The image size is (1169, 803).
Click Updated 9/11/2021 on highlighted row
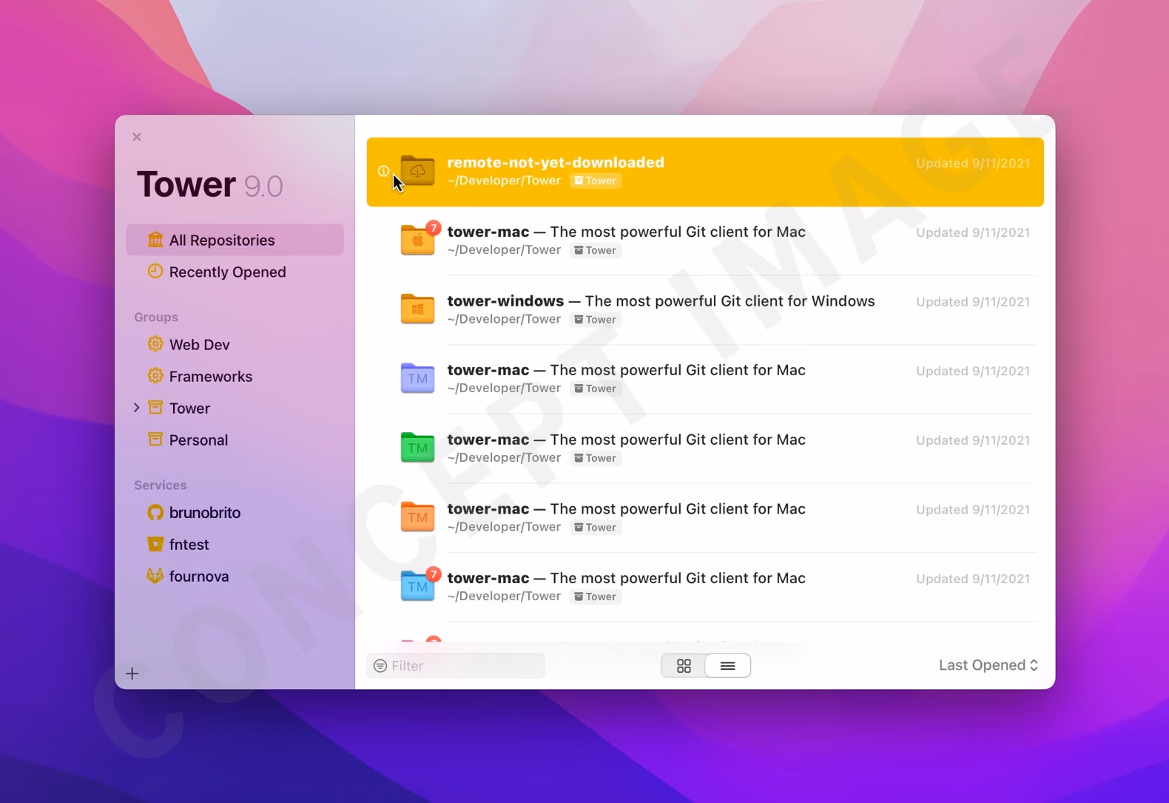(973, 164)
